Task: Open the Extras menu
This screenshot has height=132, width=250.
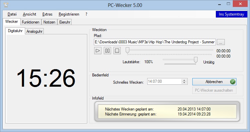Action: click(x=47, y=14)
